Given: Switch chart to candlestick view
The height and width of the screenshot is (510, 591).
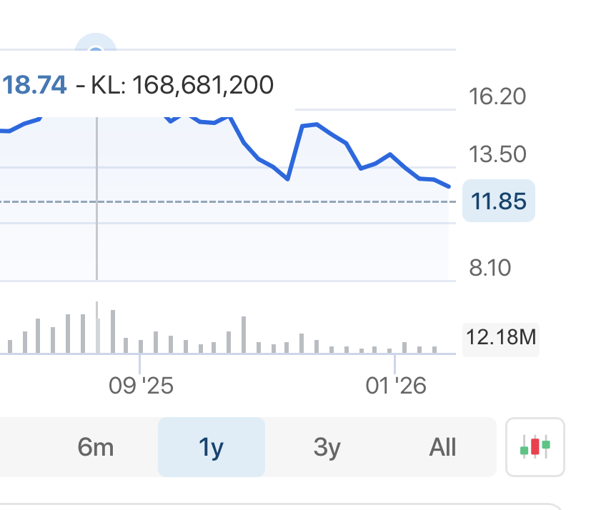Looking at the screenshot, I should tap(535, 447).
